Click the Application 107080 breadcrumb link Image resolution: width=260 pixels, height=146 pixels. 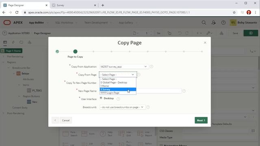19,33
